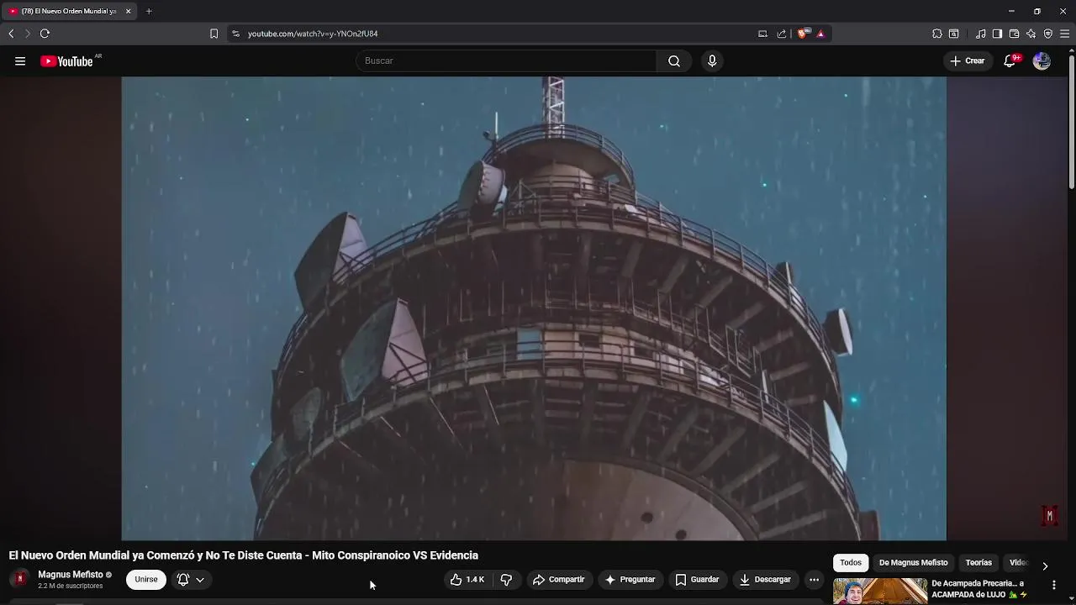Click the browser forward arrow
1076x605 pixels.
(27, 34)
